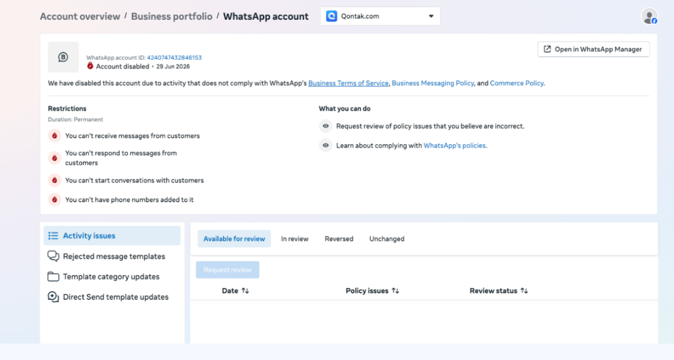The image size is (674, 360).
Task: Open the Business Terms of Service link
Action: tap(348, 84)
